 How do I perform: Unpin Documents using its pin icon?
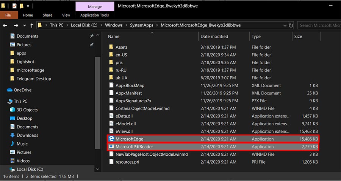[92, 36]
